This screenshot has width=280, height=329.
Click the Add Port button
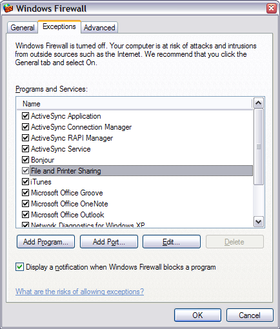coord(109,242)
